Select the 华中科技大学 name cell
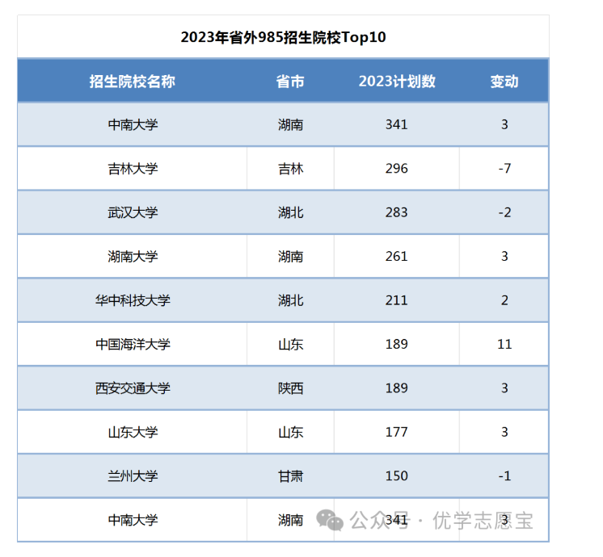Viewport: 603px width, 557px height. pyautogui.click(x=133, y=300)
